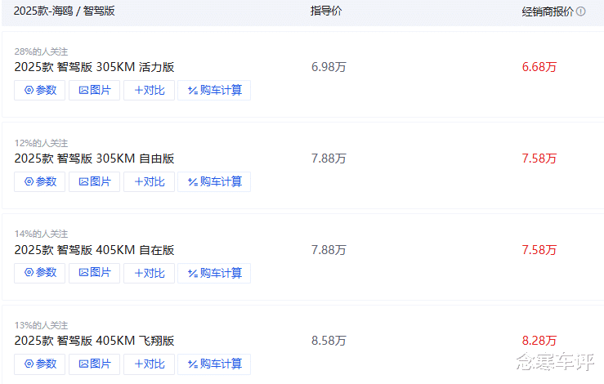604x384 pixels.
Task: Open 购车计算 for 305KM 活力版
Action: (x=214, y=90)
